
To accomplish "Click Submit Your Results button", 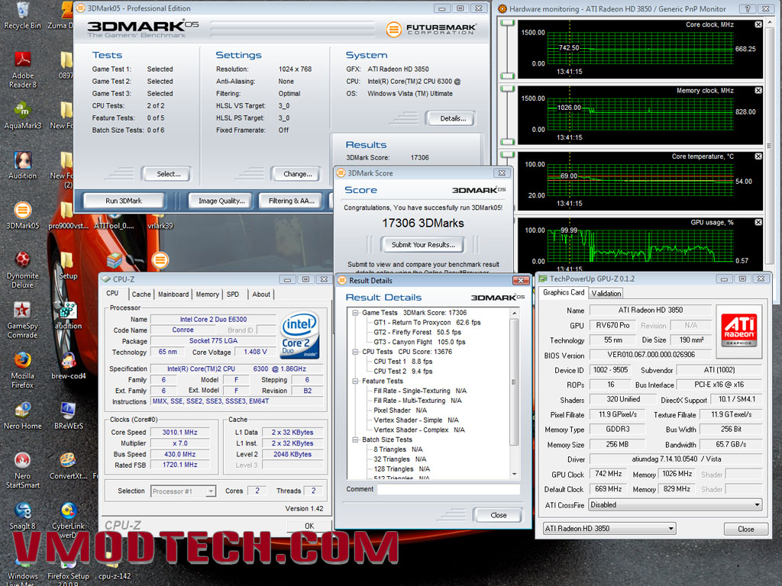I will 423,245.
